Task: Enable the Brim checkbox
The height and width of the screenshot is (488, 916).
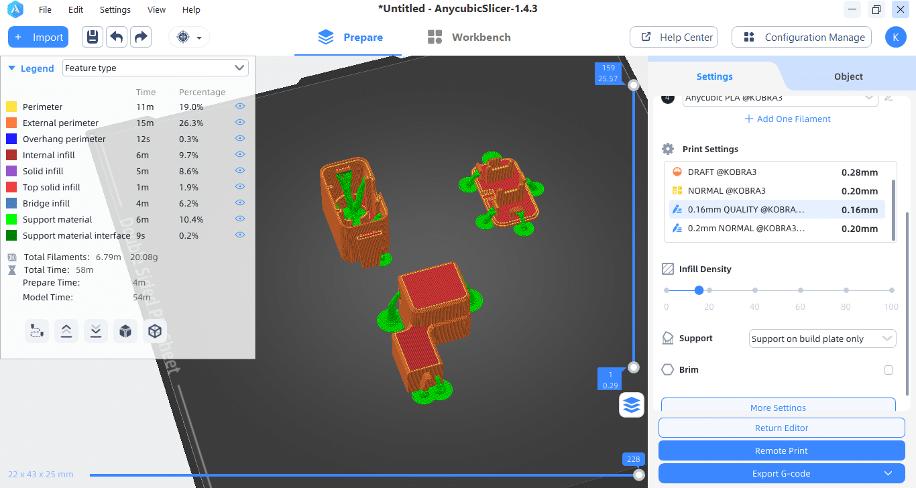Action: click(x=889, y=370)
